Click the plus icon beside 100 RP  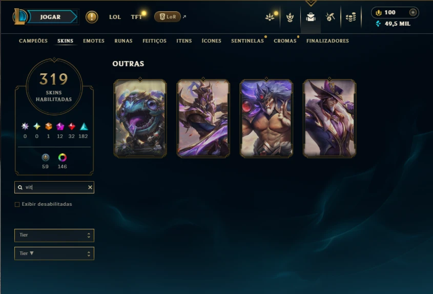[413, 12]
